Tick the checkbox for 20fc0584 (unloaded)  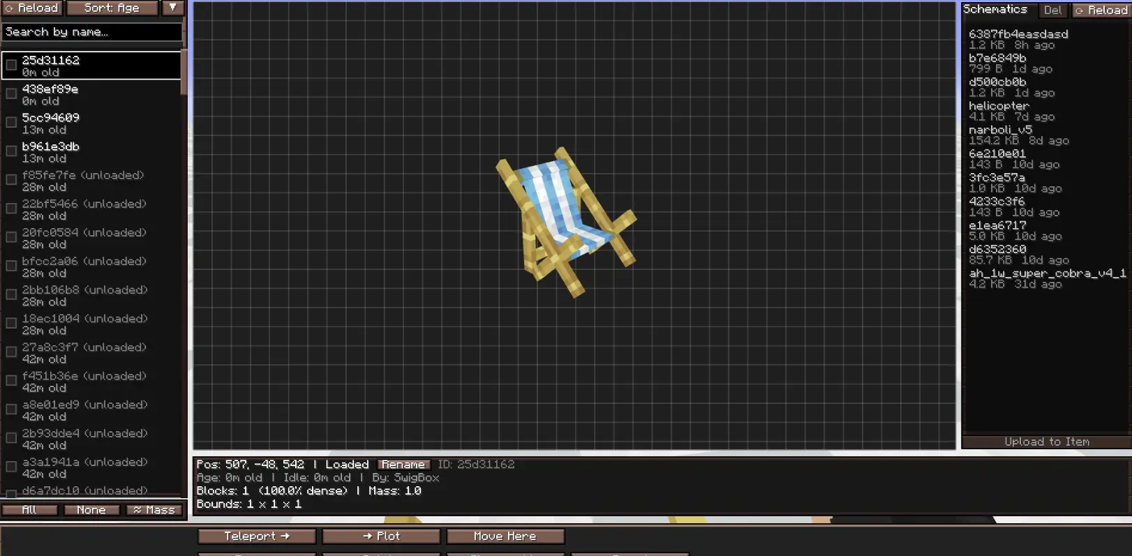point(11,237)
